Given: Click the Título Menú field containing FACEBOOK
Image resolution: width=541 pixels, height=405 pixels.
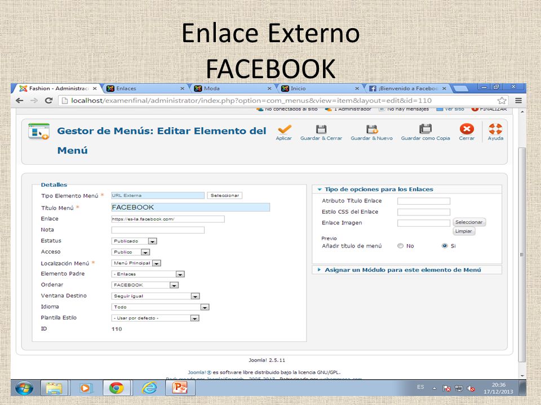Looking at the screenshot, I should [x=190, y=208].
